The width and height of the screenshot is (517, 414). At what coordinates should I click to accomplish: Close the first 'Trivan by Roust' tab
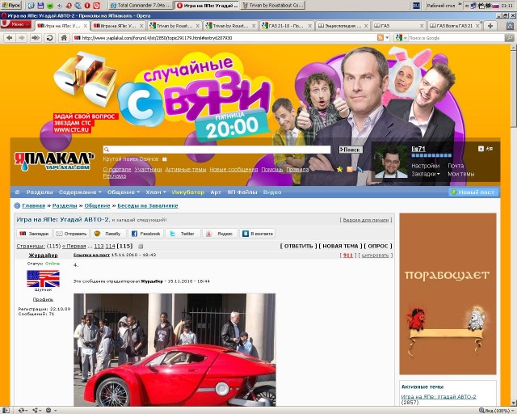[197, 26]
